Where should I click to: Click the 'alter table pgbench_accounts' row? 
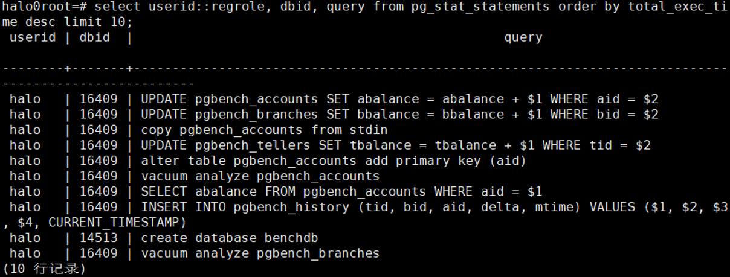[334, 161]
